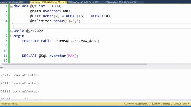
Task: Switch to the SQLQuery1.sql tab
Action: pyautogui.click(x=121, y=2)
